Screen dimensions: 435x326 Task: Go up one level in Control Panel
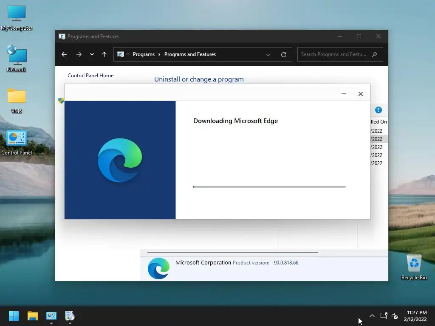click(105, 54)
